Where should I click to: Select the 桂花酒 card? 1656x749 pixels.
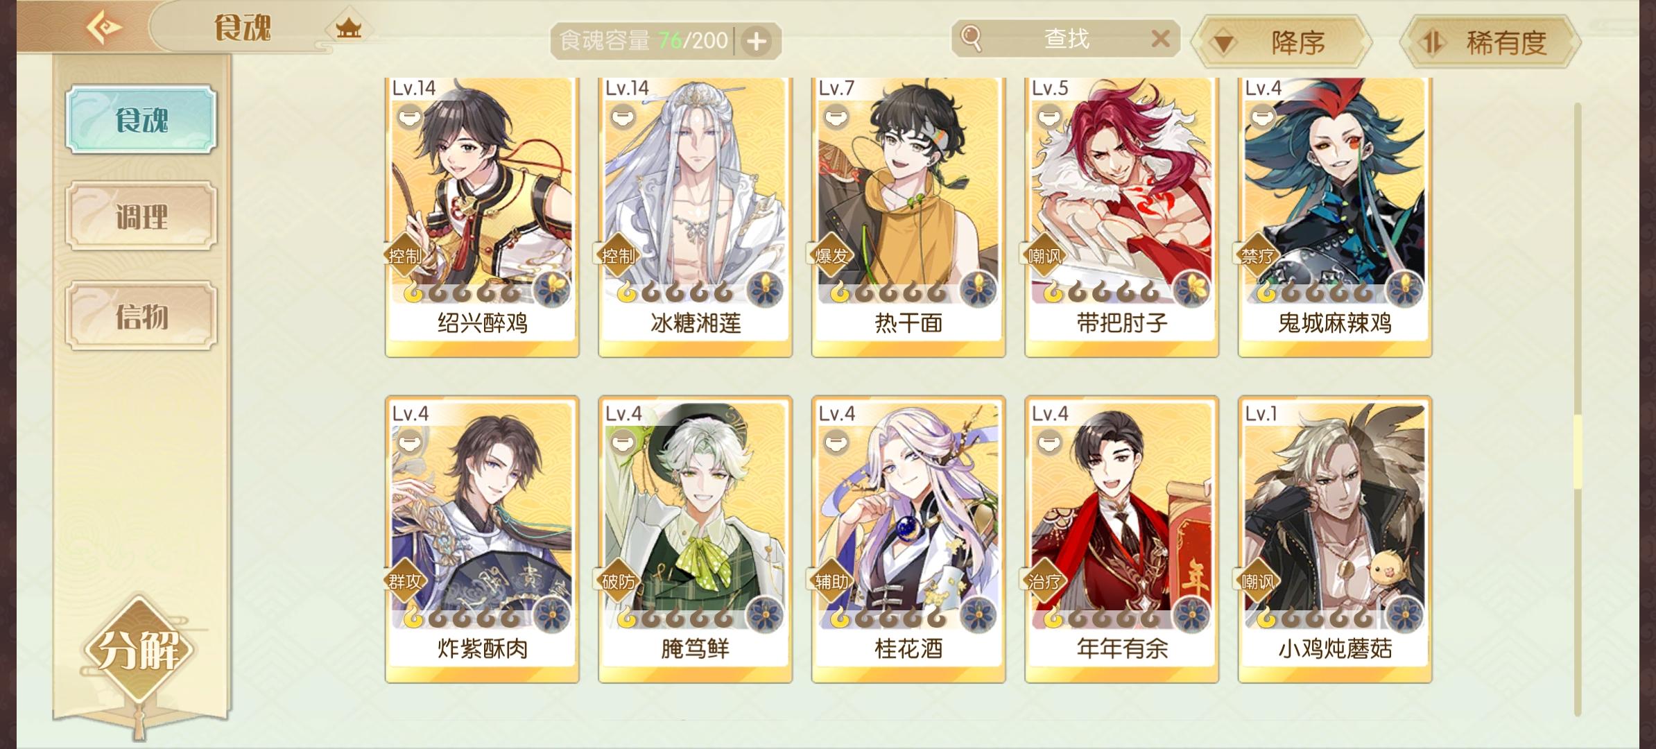[908, 540]
